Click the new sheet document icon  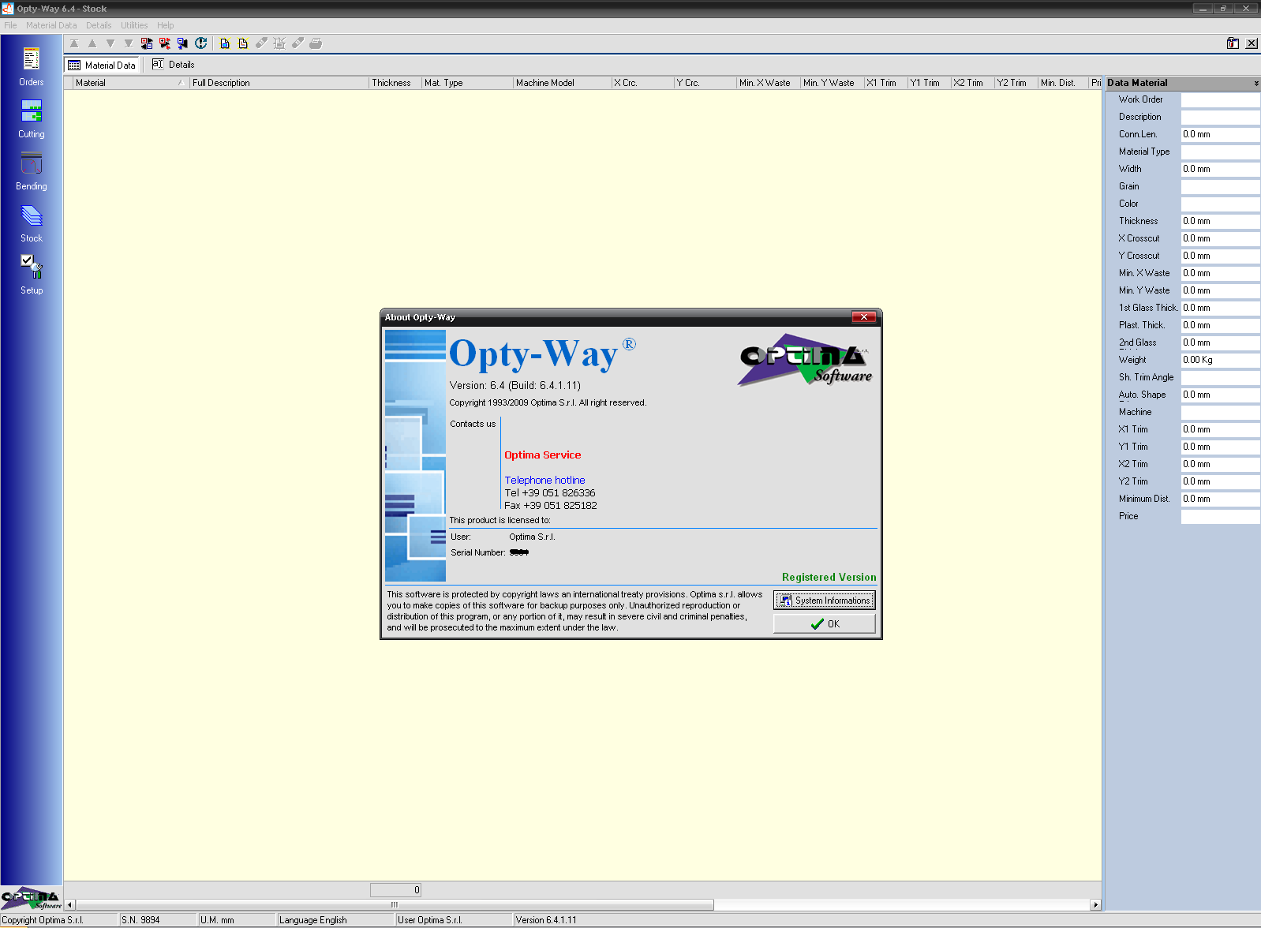[x=225, y=43]
